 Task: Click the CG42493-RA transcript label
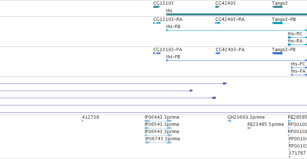(x=230, y=19)
